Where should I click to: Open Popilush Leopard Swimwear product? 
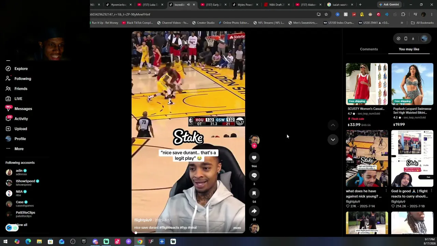pyautogui.click(x=412, y=95)
